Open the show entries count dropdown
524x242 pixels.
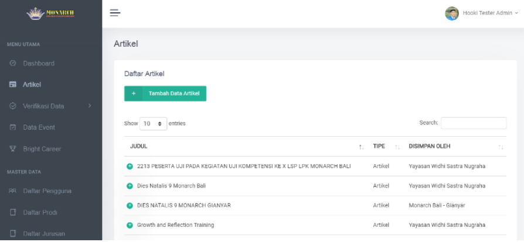[153, 124]
